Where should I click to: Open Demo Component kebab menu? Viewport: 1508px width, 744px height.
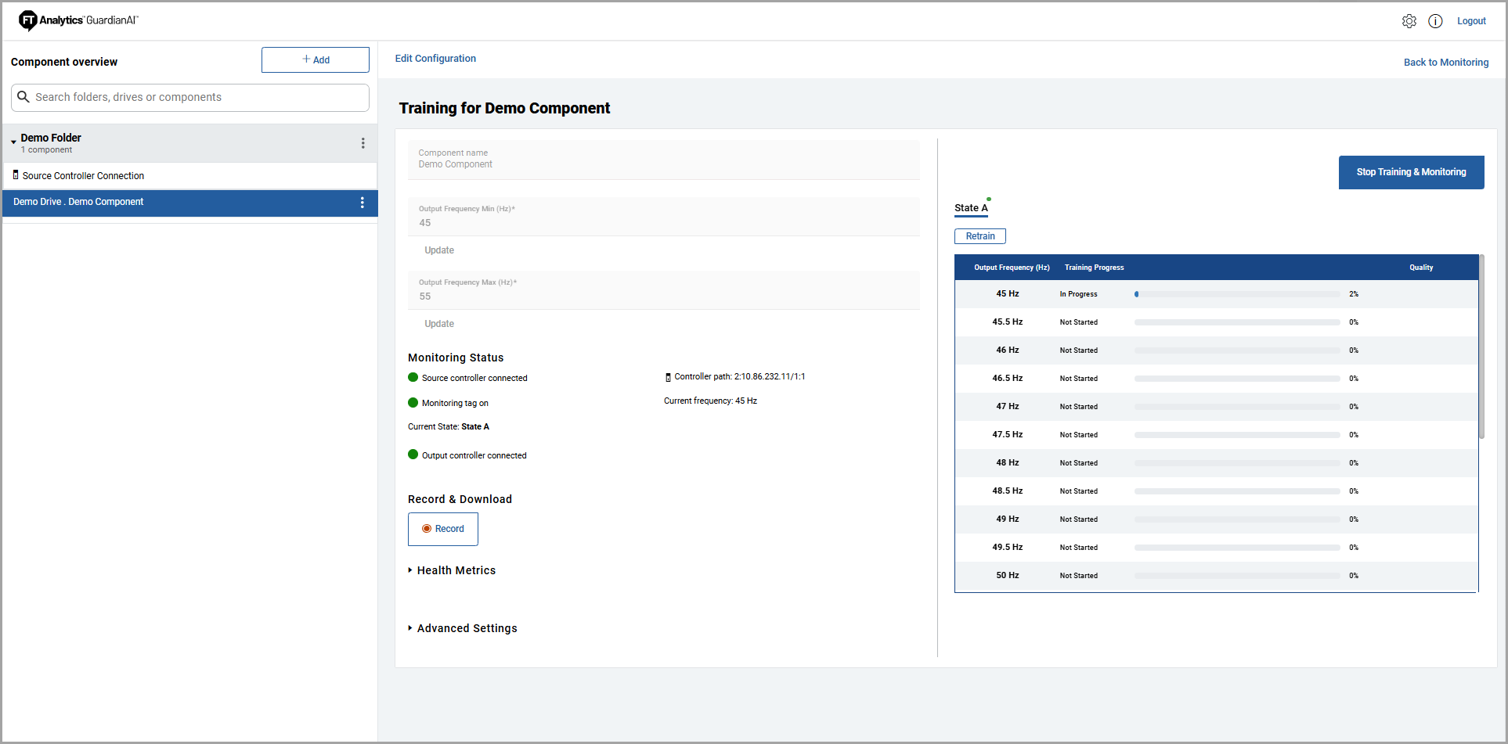click(362, 203)
